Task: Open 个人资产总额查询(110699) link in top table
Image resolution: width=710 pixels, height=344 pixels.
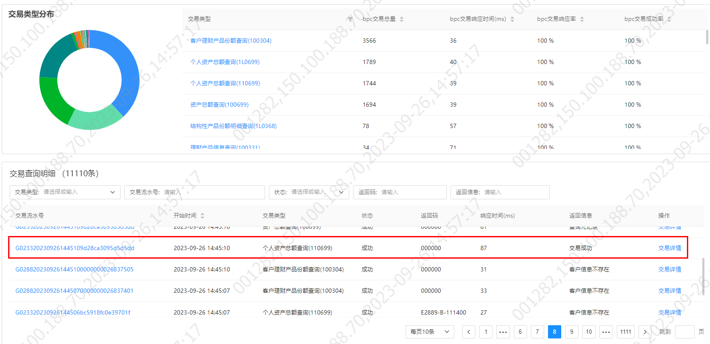Action: click(225, 83)
